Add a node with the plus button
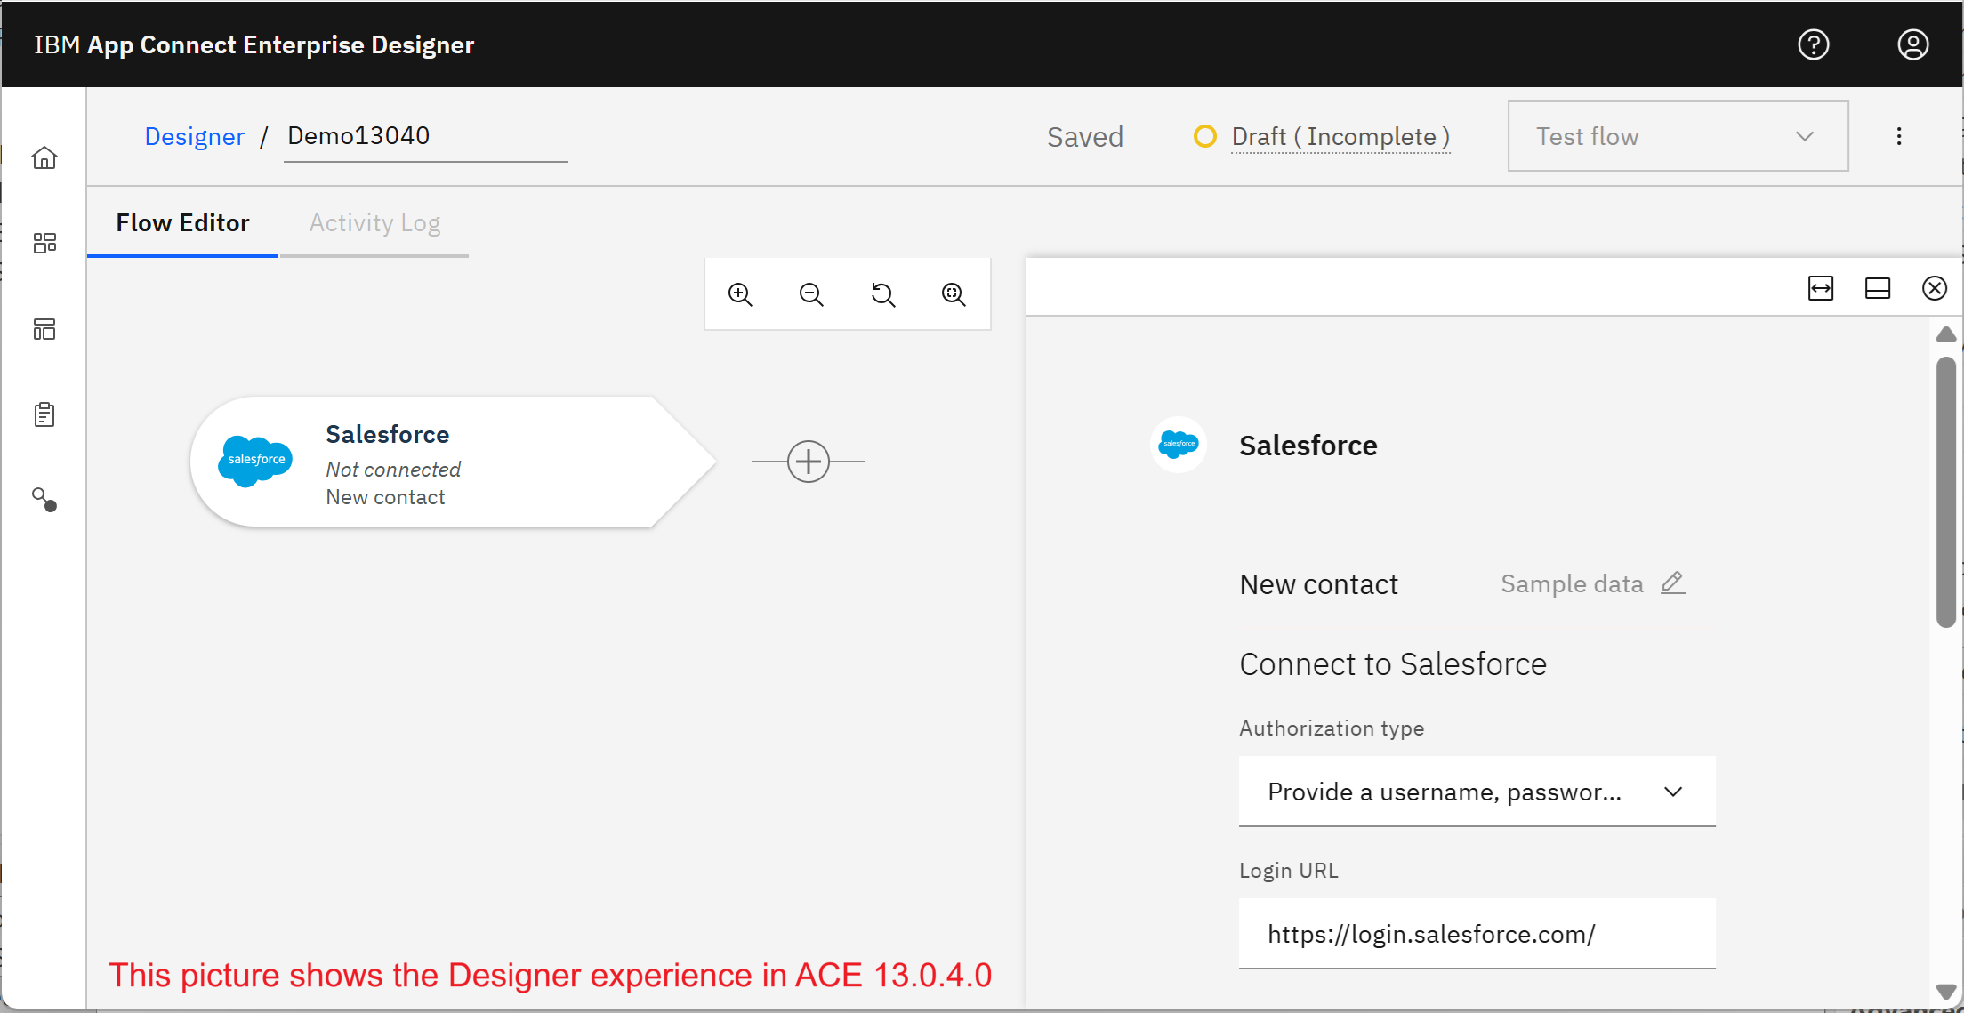 pos(809,462)
